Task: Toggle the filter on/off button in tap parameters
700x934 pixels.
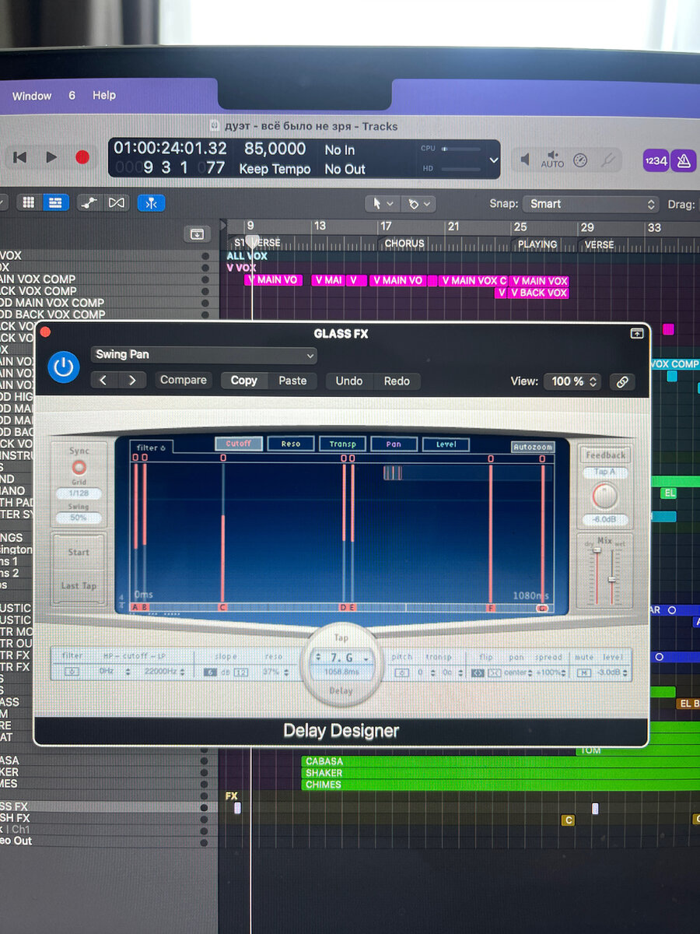Action: 72,672
